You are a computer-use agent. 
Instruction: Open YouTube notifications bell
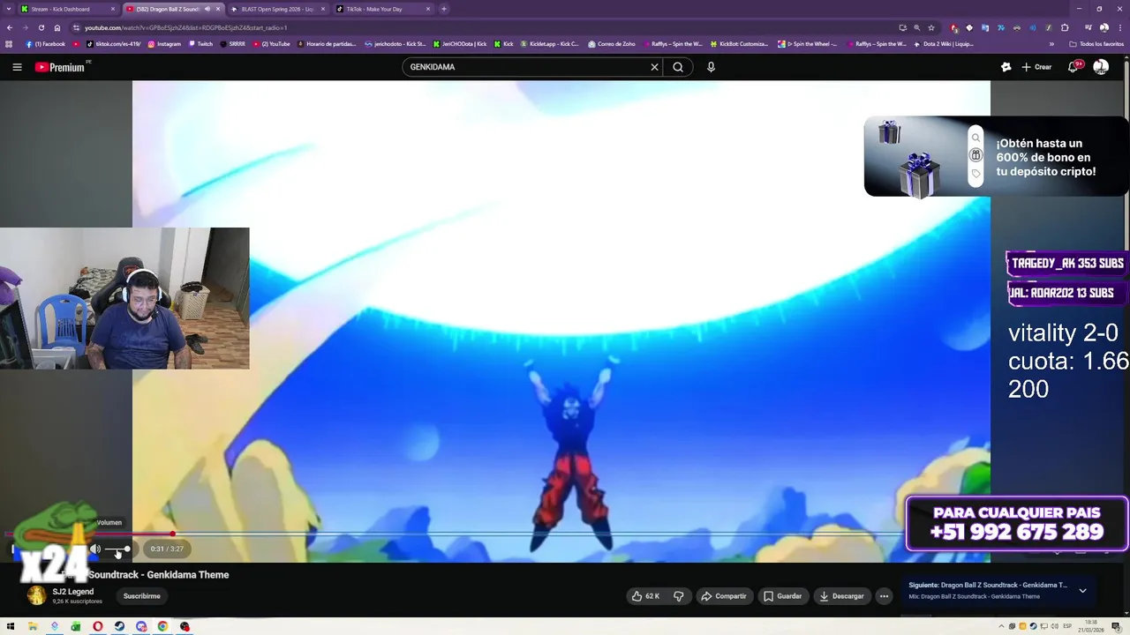[x=1073, y=67]
